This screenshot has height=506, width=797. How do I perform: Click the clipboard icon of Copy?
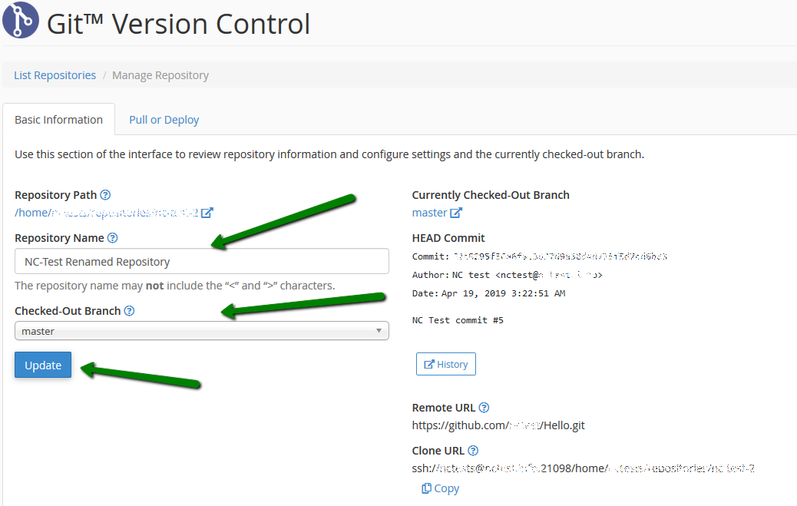[x=426, y=488]
